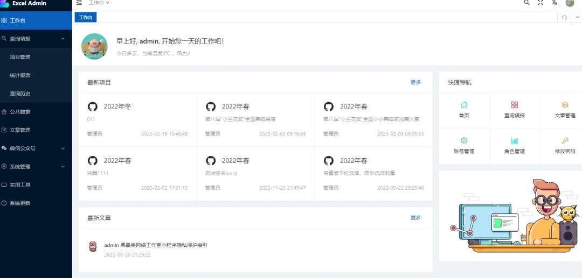Image resolution: width=582 pixels, height=278 pixels.
Task: Click 更多 link in 最新文章 panel
Action: tap(415, 218)
